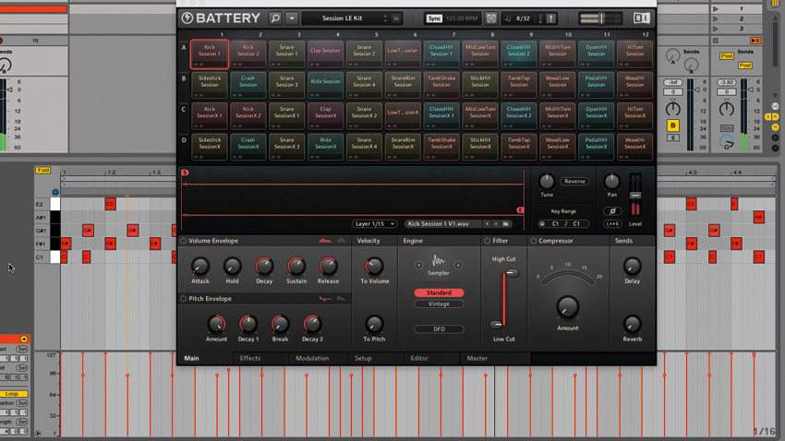Select the AHD envelope shape icon
This screenshot has height=441, width=785.
(342, 241)
